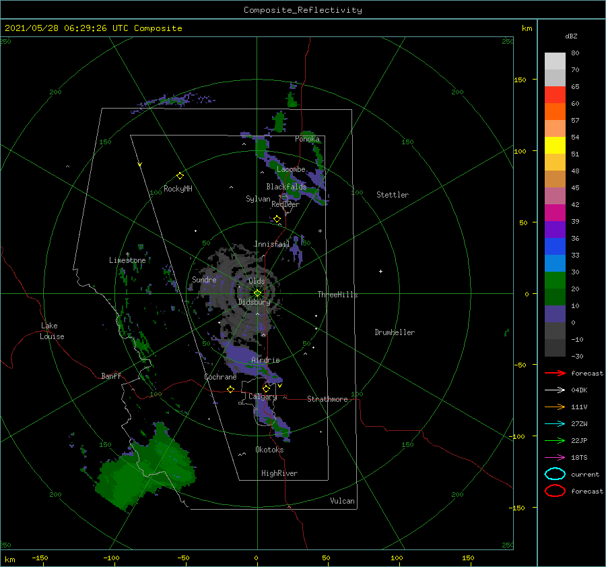Click the cyan 27ZW arrow icon
This screenshot has width=606, height=567.
[x=555, y=423]
